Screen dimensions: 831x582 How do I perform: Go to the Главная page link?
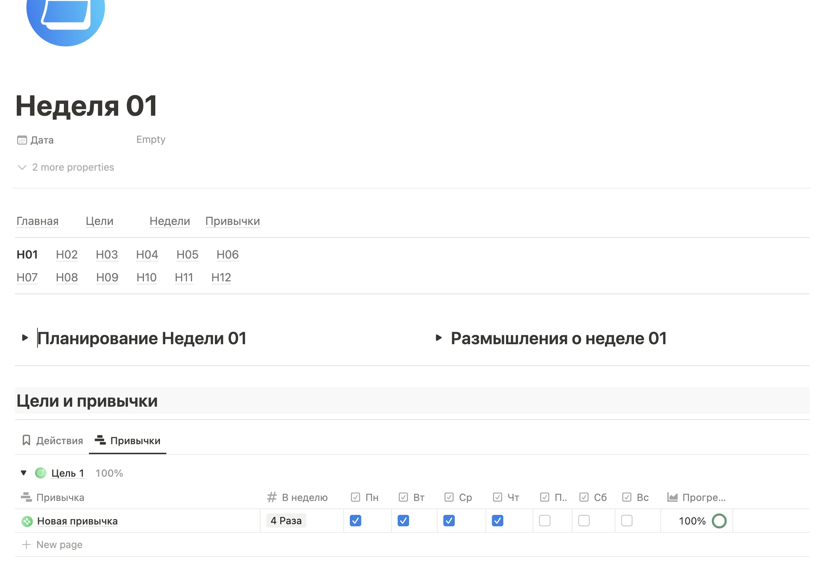coord(37,221)
